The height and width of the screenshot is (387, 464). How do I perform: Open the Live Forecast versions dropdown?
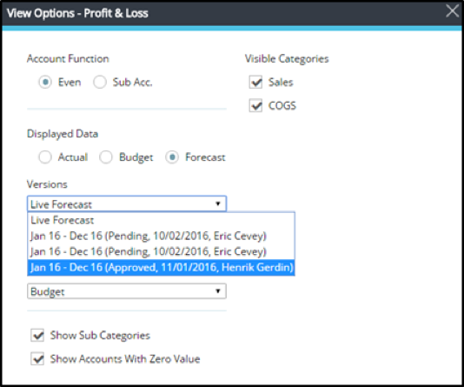tap(127, 204)
